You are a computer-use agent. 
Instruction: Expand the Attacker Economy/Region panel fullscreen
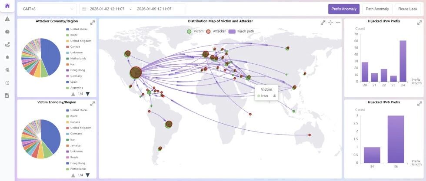click(x=93, y=23)
